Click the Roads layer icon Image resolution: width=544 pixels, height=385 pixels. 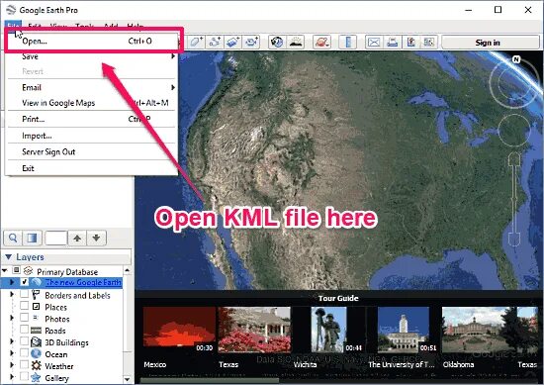(x=36, y=331)
